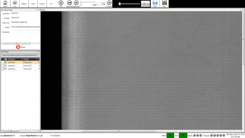This screenshot has width=245, height=138.
Task: Step Forward in the recording
Action: (x=109, y=3)
